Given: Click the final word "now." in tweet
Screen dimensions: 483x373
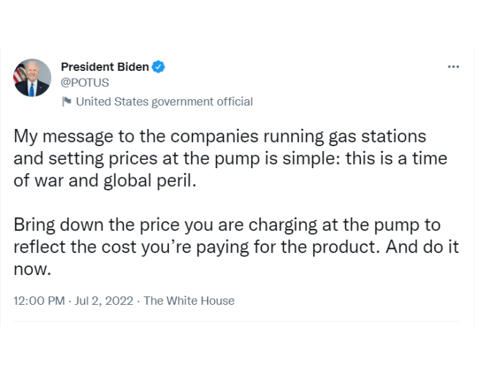Looking at the screenshot, I should [x=32, y=270].
